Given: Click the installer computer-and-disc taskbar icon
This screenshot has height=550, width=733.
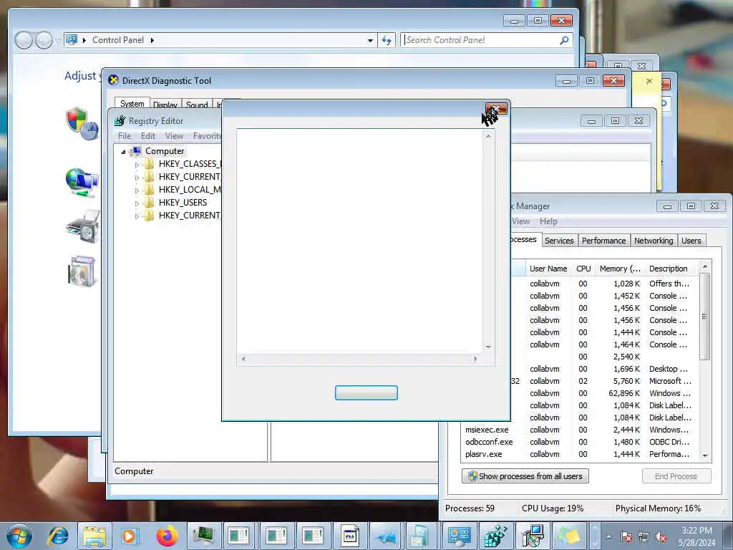Looking at the screenshot, I should 532,536.
